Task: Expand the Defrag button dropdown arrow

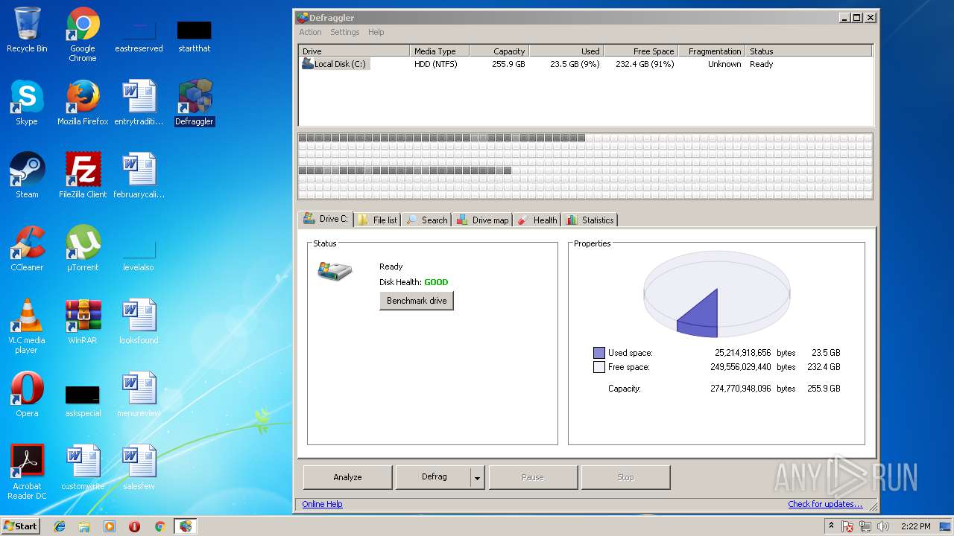Action: (478, 477)
